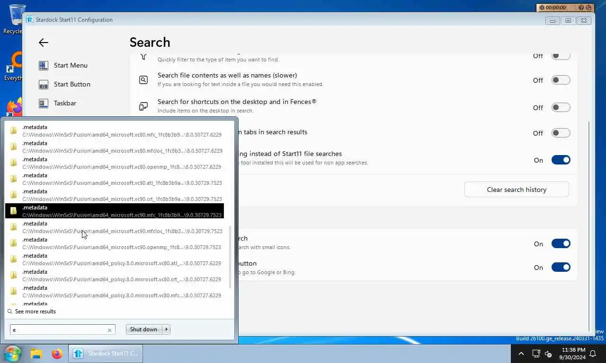Select the vc90.mfcloc .metadata result

pos(114,227)
